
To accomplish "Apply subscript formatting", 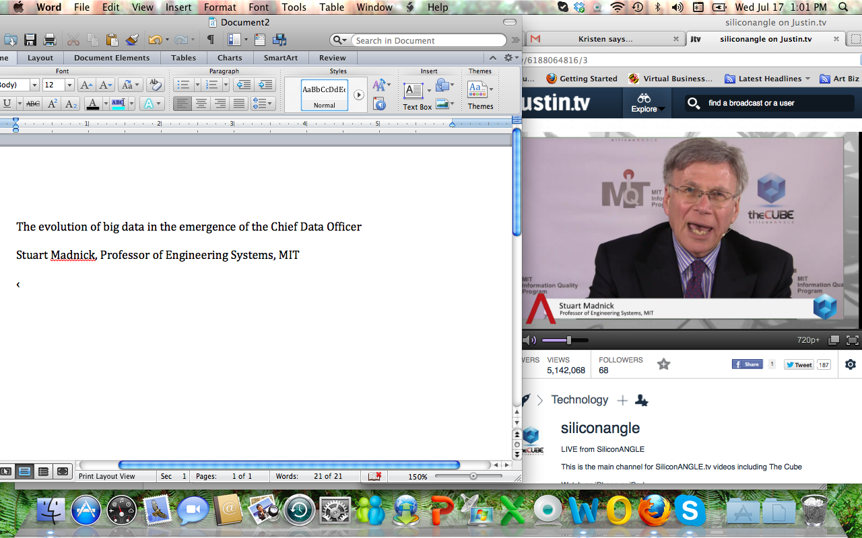I will click(x=71, y=104).
